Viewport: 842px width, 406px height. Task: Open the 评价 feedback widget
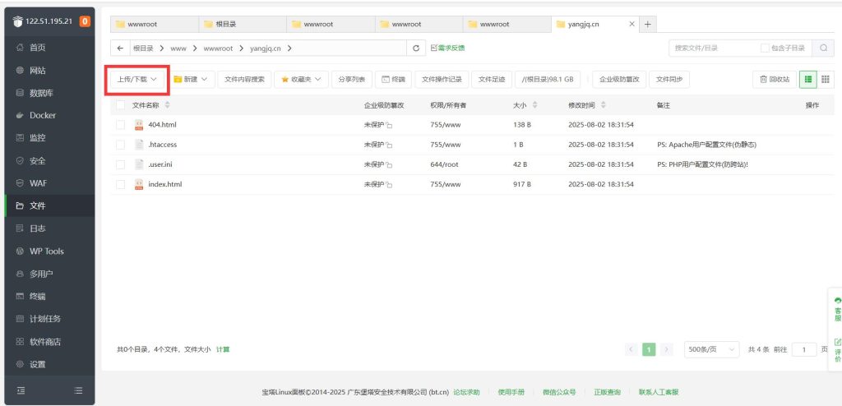point(837,349)
